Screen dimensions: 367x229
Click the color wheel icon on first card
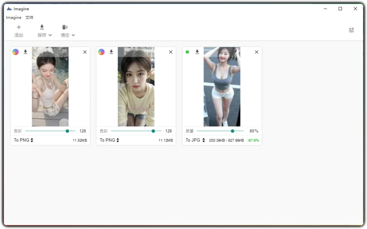pos(15,52)
